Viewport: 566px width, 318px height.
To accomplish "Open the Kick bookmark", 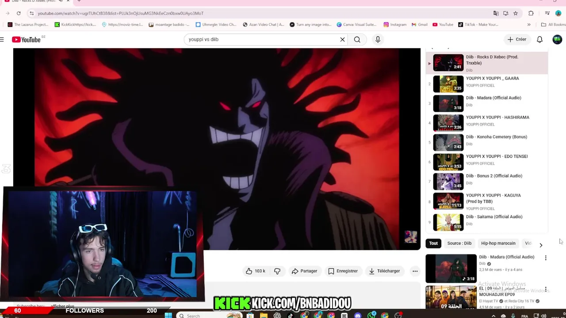I will (x=75, y=24).
